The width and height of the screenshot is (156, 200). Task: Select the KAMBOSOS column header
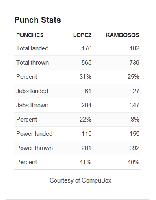coord(123,35)
